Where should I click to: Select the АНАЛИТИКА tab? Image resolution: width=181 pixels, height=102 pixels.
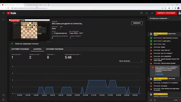pyautogui.click(x=37, y=49)
